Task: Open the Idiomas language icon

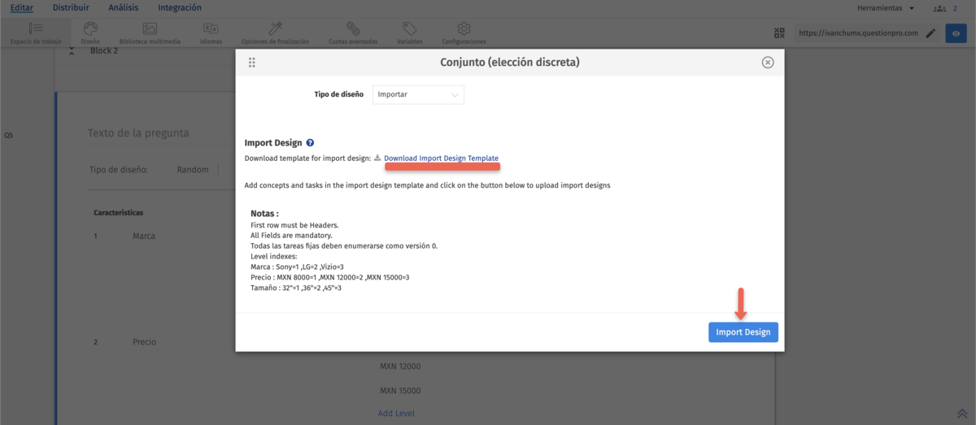Action: coord(211,33)
